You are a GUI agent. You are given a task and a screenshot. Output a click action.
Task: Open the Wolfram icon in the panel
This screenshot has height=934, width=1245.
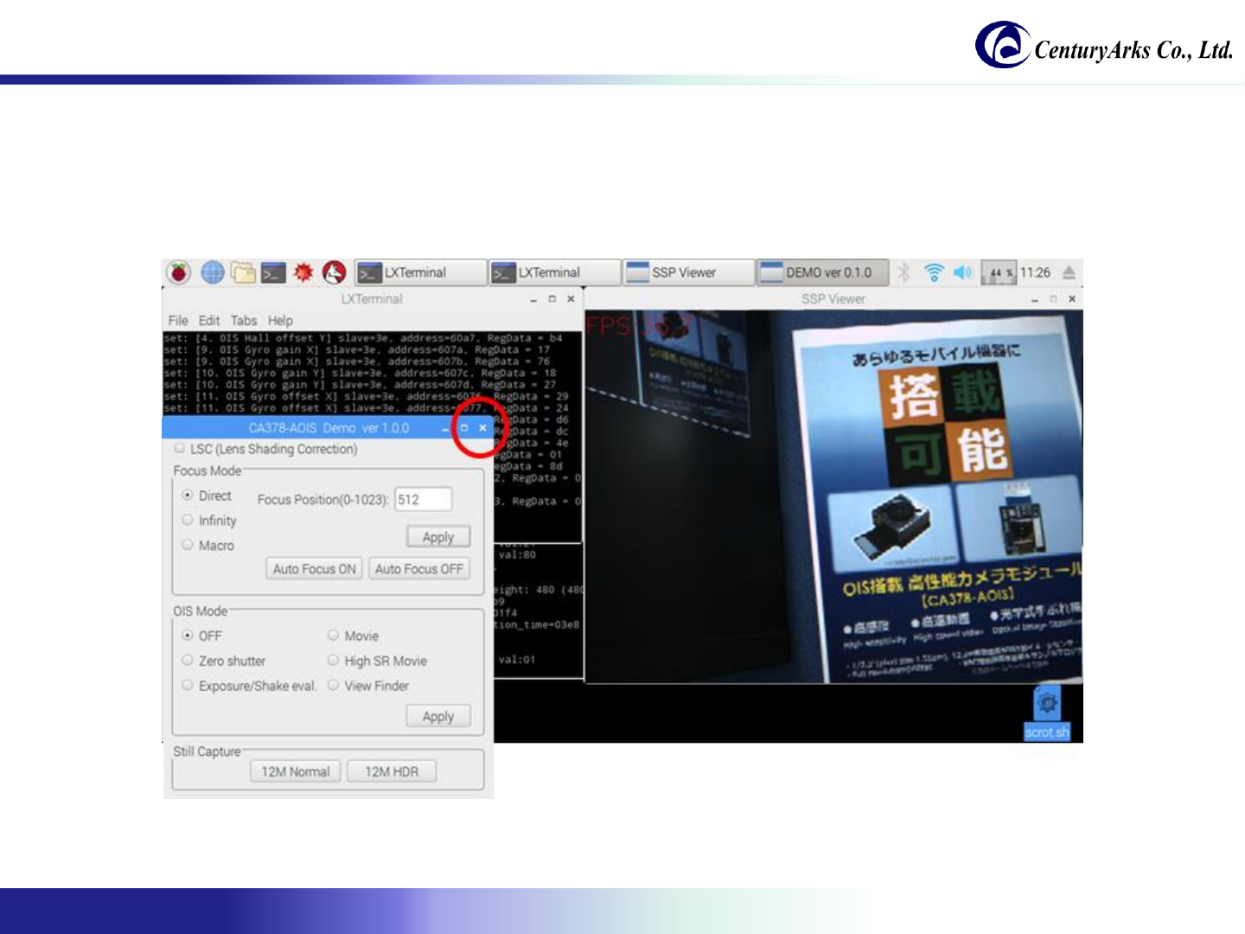click(334, 272)
